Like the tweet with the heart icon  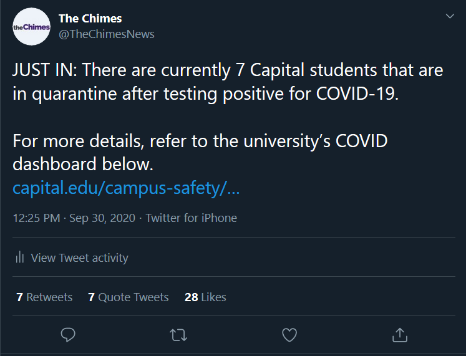pyautogui.click(x=289, y=335)
